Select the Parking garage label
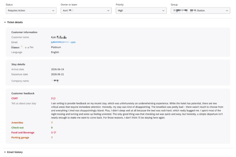The height and width of the screenshot is (157, 236). [20, 138]
